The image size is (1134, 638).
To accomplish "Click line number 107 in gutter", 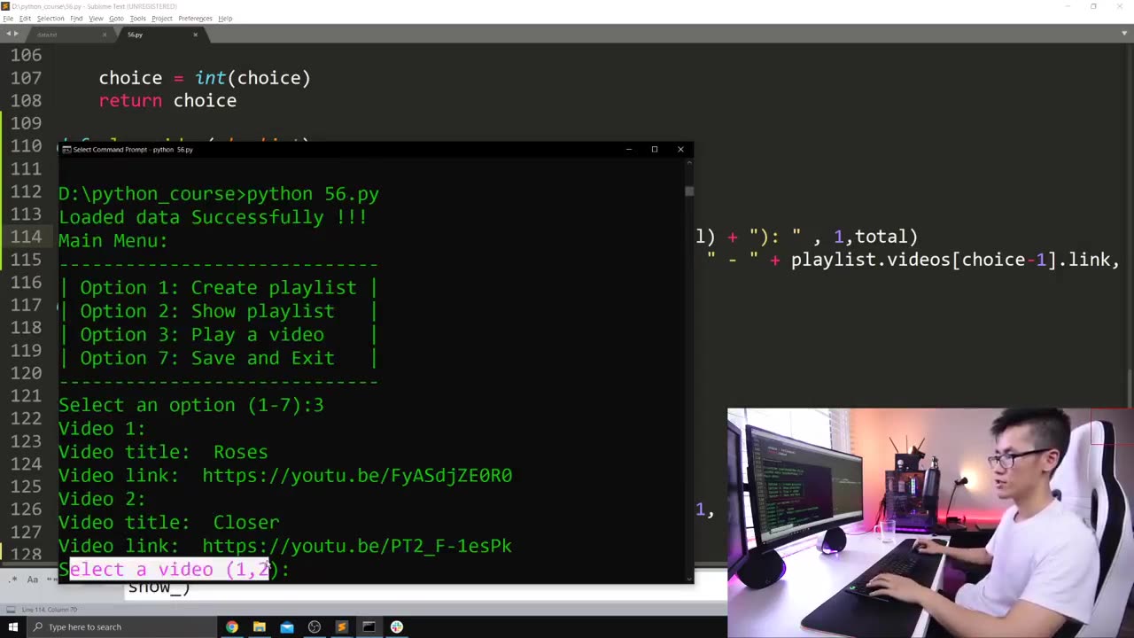I will click(x=27, y=78).
